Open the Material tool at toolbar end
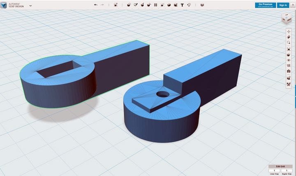Viewport: 296px width, 176px height. tap(202, 5)
